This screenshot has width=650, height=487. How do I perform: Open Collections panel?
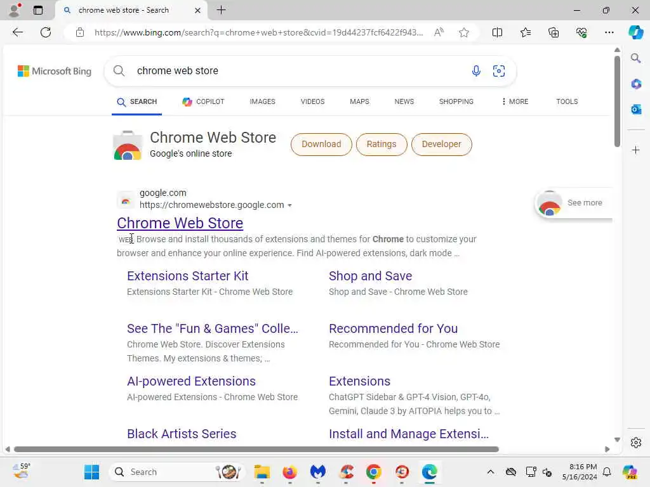[x=554, y=32]
